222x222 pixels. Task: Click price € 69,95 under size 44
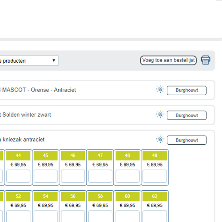coord(18,165)
